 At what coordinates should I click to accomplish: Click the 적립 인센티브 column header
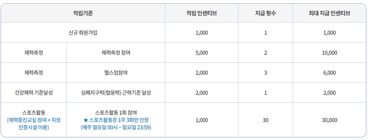(x=202, y=13)
